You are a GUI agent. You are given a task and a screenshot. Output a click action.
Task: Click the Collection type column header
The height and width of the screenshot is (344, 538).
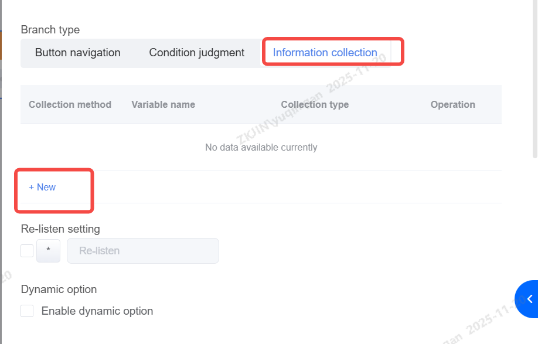tap(315, 105)
